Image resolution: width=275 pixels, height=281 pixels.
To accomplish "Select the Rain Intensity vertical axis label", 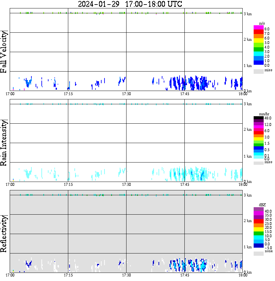I will tap(4, 143).
